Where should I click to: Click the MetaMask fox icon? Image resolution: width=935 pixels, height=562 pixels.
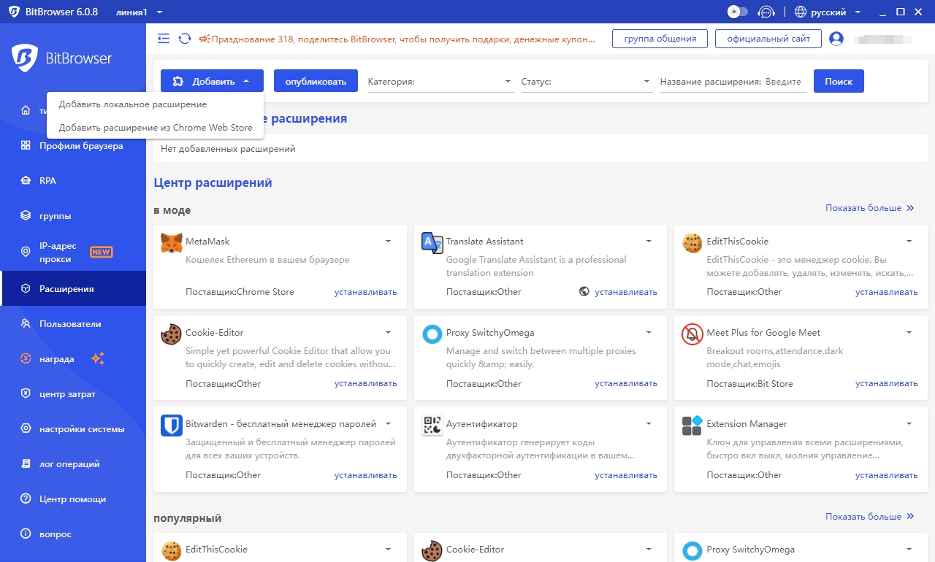(x=171, y=243)
